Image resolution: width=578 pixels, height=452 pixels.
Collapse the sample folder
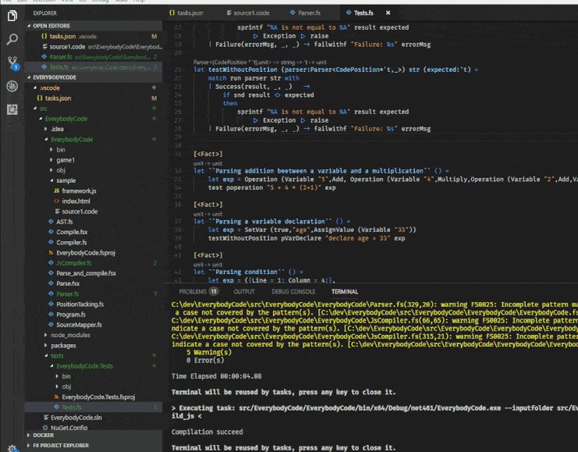tap(66, 181)
